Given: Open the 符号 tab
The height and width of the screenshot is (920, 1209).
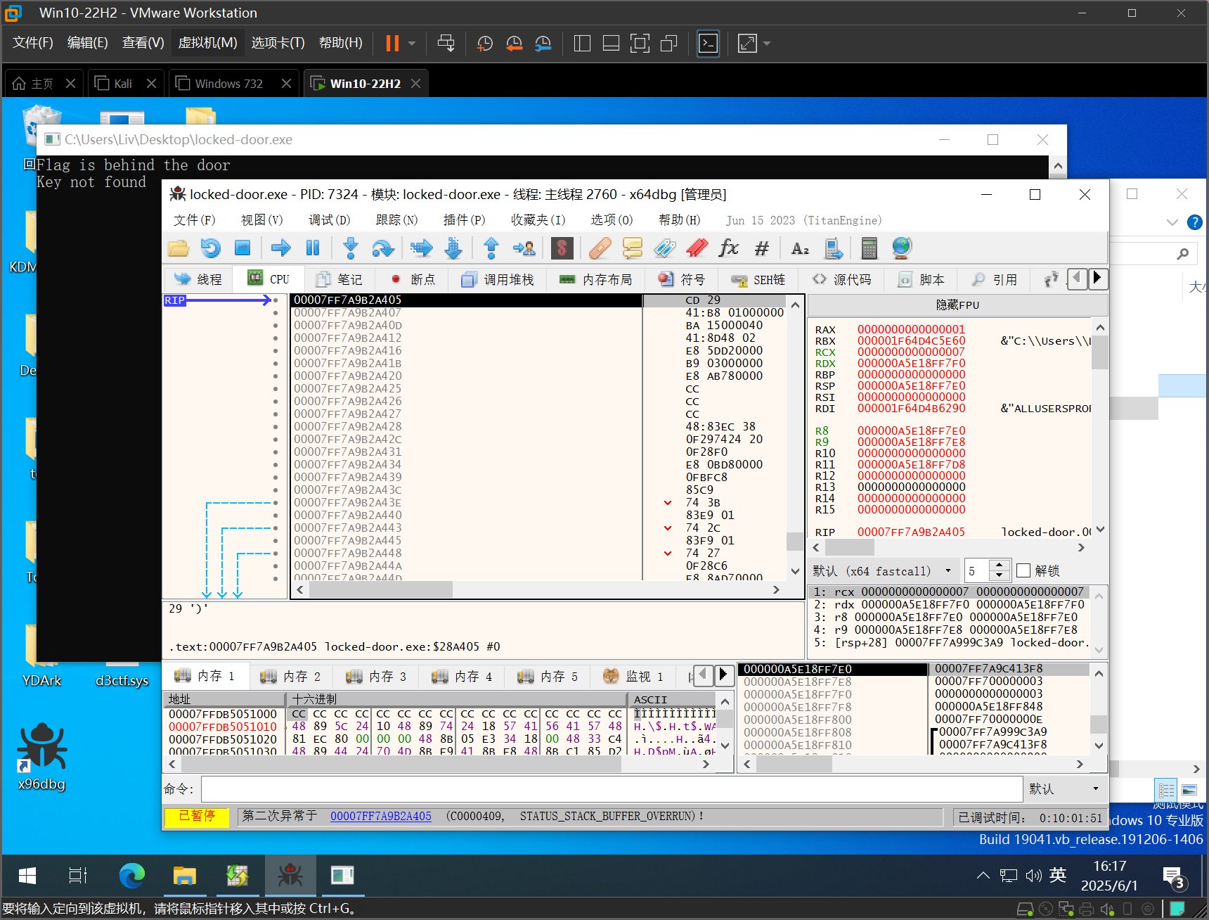Looking at the screenshot, I should pos(682,279).
